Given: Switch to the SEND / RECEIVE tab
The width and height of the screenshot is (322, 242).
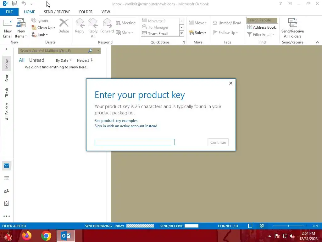Looking at the screenshot, I should point(57,12).
